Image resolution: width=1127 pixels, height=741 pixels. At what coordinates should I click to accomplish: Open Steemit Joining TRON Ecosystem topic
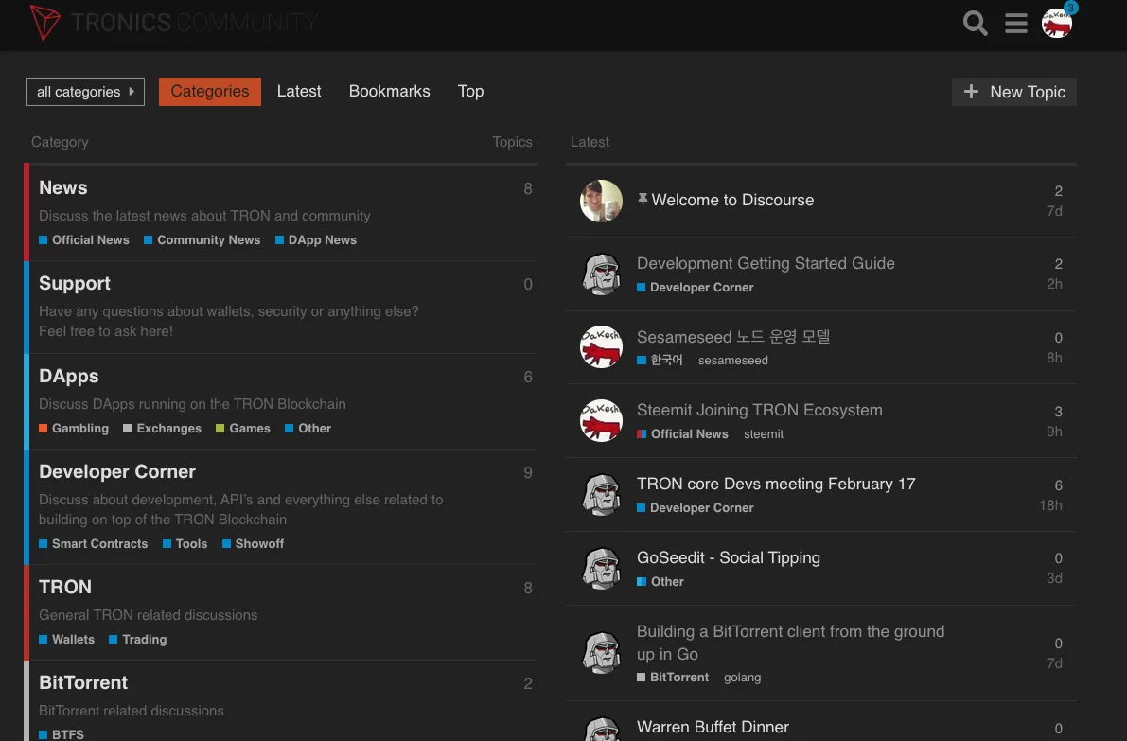click(760, 410)
